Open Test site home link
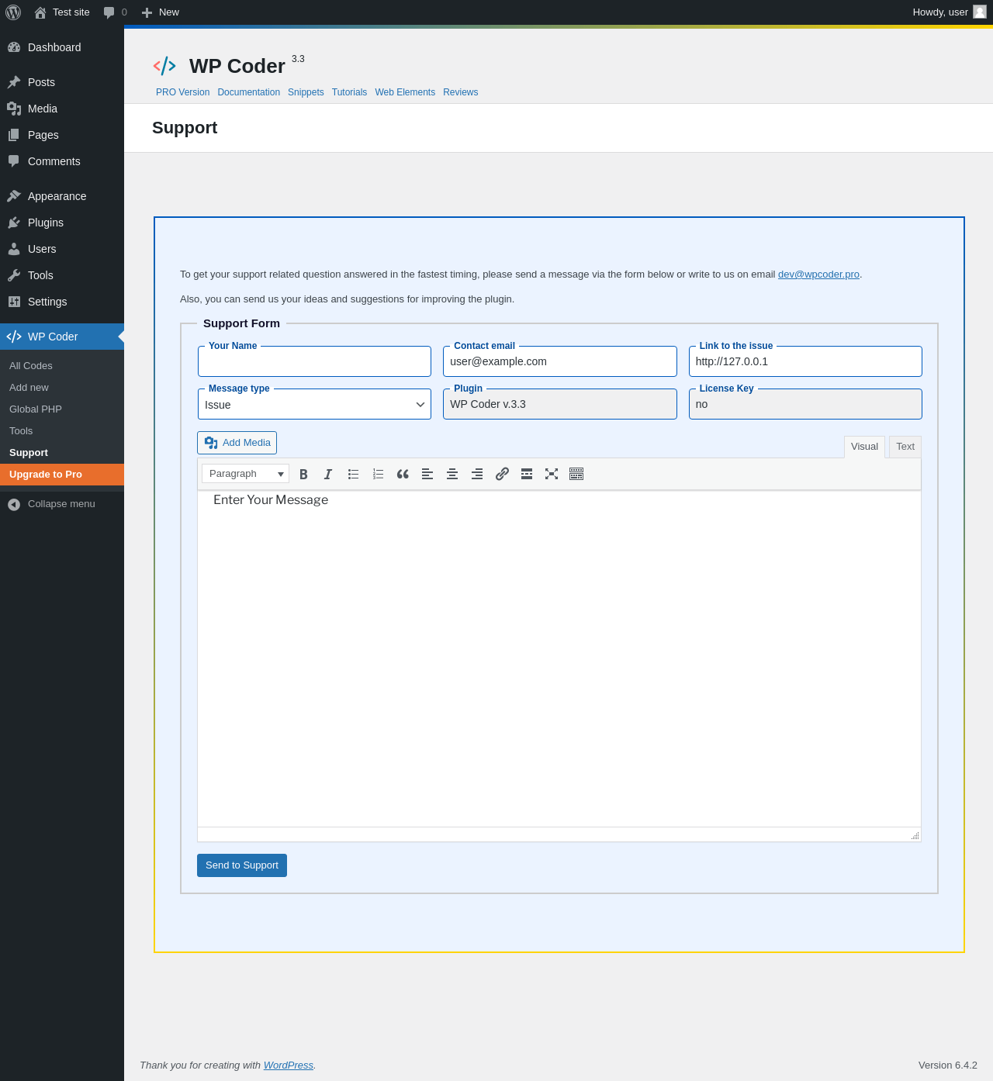The height and width of the screenshot is (1081, 993). tap(62, 12)
